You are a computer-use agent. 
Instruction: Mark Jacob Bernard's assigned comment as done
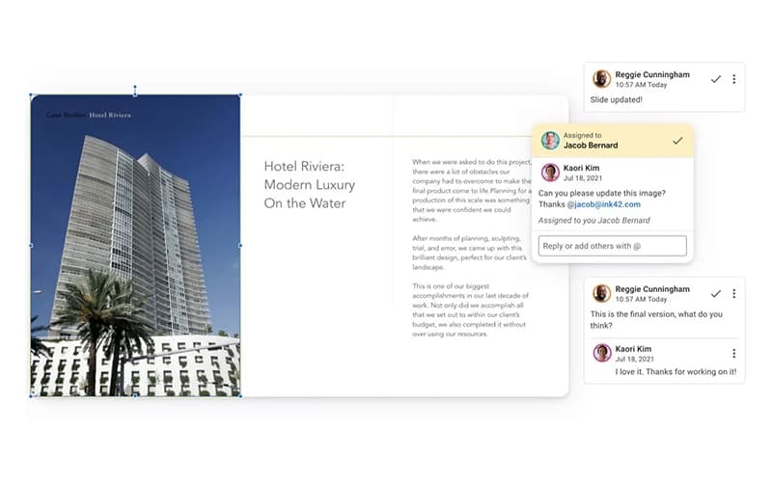pos(677,141)
